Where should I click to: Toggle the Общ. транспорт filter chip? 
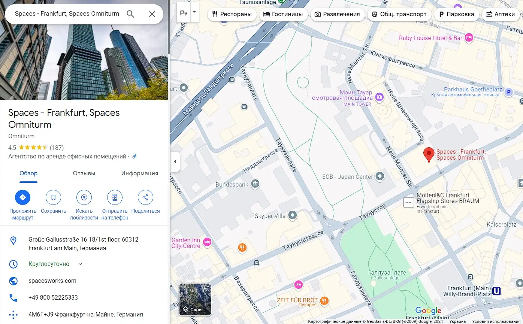click(x=399, y=14)
